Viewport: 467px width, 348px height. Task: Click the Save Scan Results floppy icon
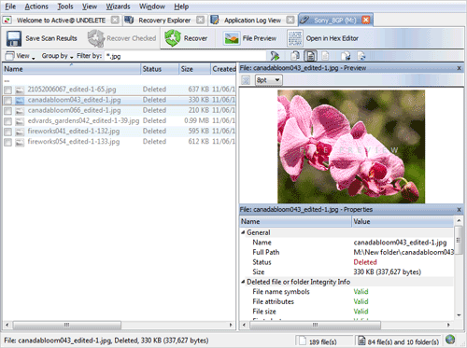point(14,38)
